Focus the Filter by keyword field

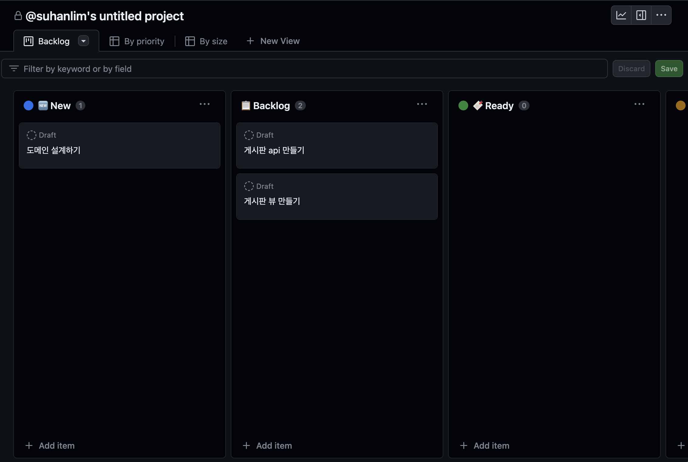tap(304, 69)
